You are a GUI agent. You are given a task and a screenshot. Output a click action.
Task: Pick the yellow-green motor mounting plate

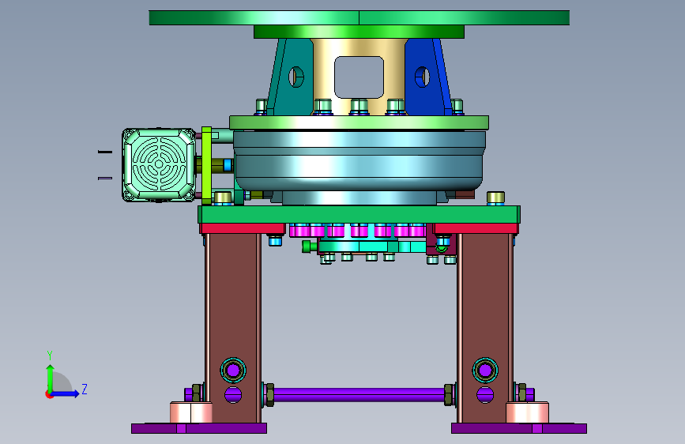pyautogui.click(x=207, y=165)
